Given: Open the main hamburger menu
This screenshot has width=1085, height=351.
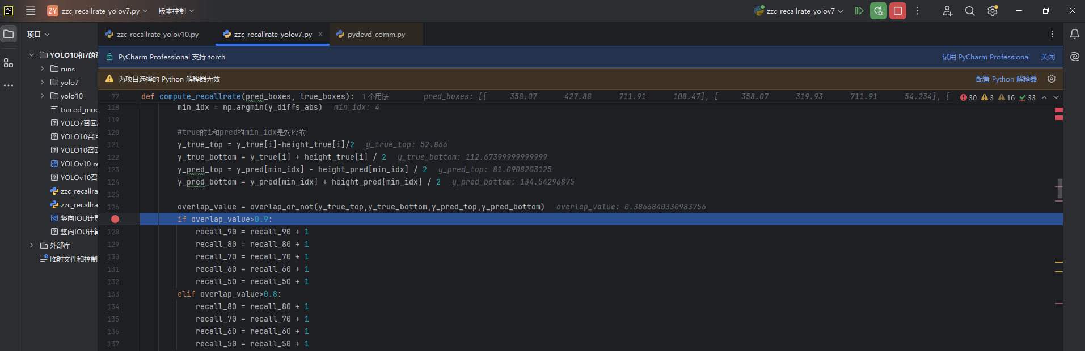Looking at the screenshot, I should (x=31, y=11).
